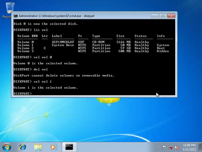The image size is (202, 152).
Task: Click the 'Volume 1' row label
Action: (x=26, y=45)
